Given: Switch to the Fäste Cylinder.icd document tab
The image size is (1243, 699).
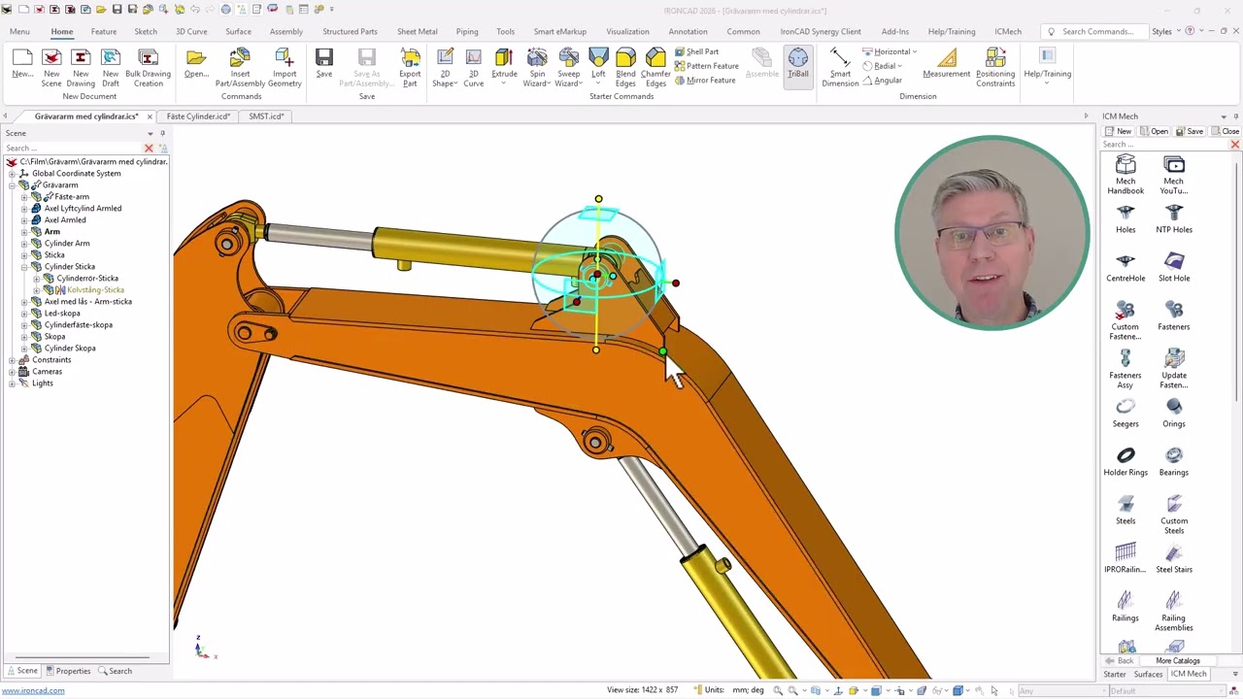Looking at the screenshot, I should point(198,116).
